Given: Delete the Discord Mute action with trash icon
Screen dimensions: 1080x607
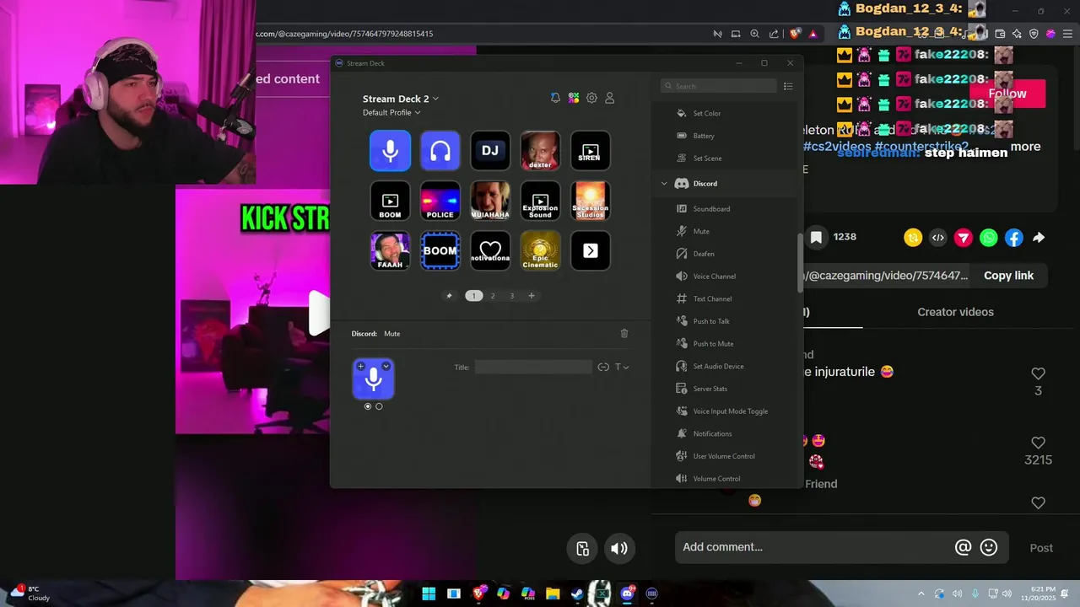Looking at the screenshot, I should [x=624, y=333].
